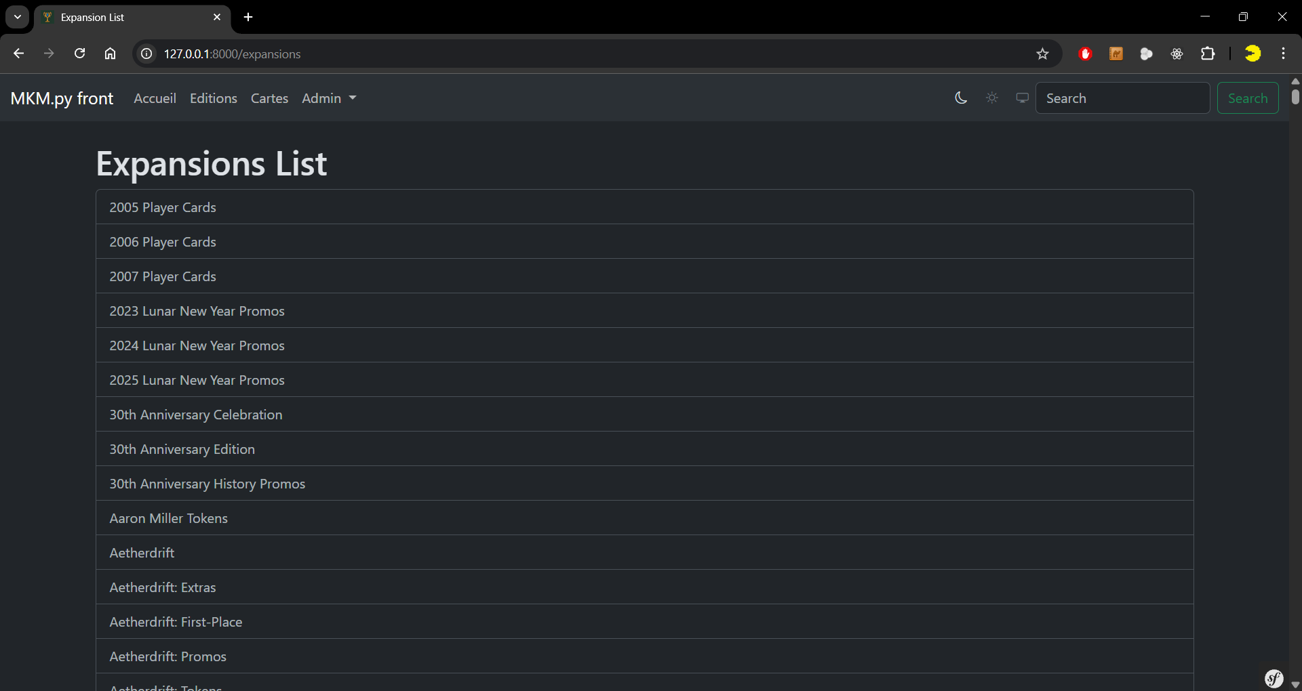Open the Extensions puzzle icon
The image size is (1302, 691).
coord(1208,54)
